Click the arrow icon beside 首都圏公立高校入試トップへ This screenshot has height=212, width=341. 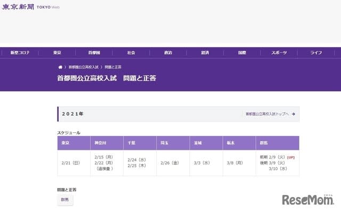tap(294, 114)
